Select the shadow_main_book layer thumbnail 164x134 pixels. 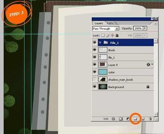tap(103, 79)
